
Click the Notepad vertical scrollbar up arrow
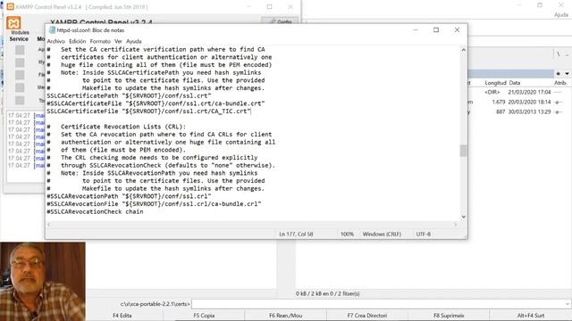pyautogui.click(x=463, y=50)
